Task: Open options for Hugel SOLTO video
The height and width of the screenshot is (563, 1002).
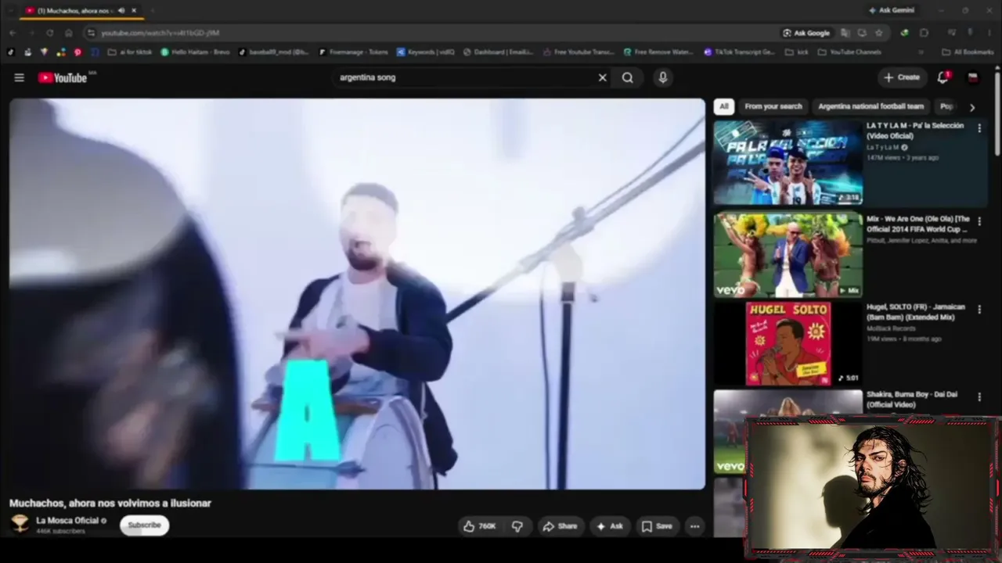Action: pos(979,310)
